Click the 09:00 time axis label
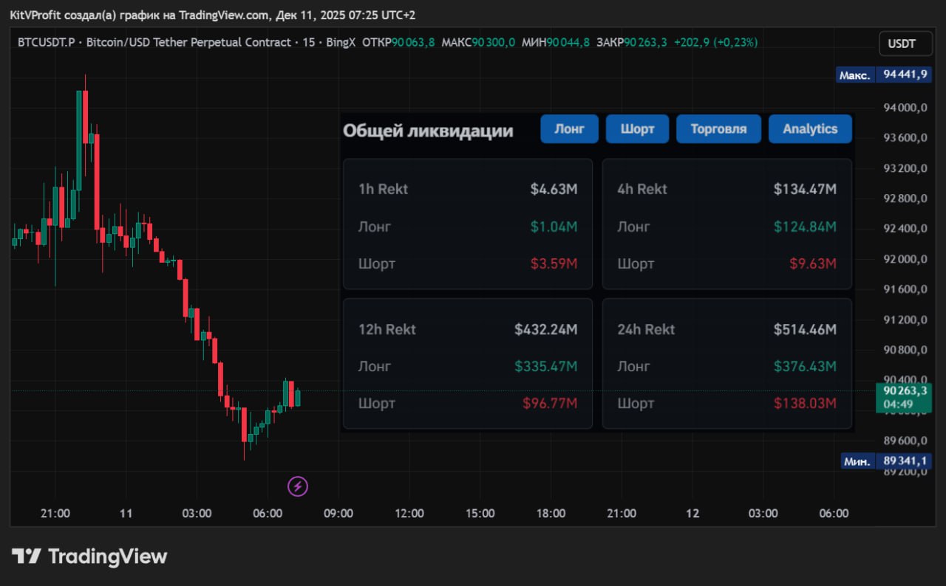 [x=338, y=514]
